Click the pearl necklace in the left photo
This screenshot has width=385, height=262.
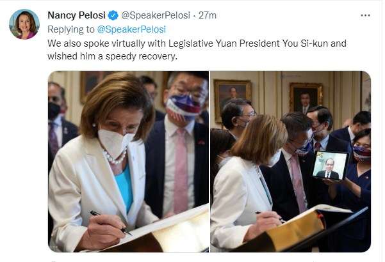115,157
